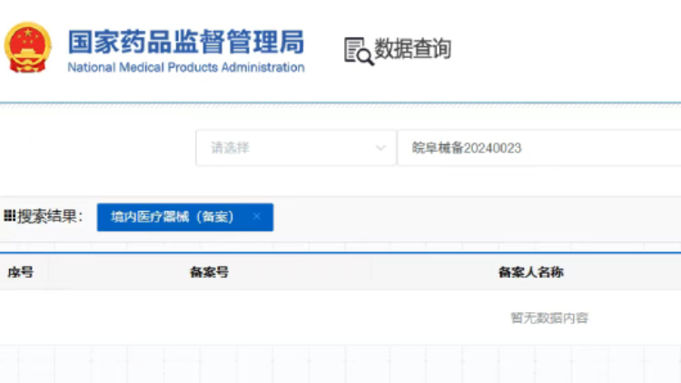
Task: Click the 暂无数据内容 empty message
Action: click(x=548, y=318)
